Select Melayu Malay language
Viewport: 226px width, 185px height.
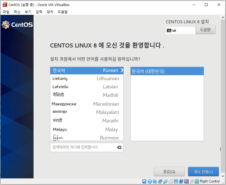click(x=87, y=129)
